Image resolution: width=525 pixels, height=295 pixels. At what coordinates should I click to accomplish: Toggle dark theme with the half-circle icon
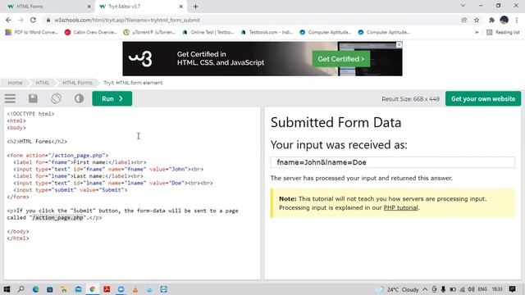(79, 98)
